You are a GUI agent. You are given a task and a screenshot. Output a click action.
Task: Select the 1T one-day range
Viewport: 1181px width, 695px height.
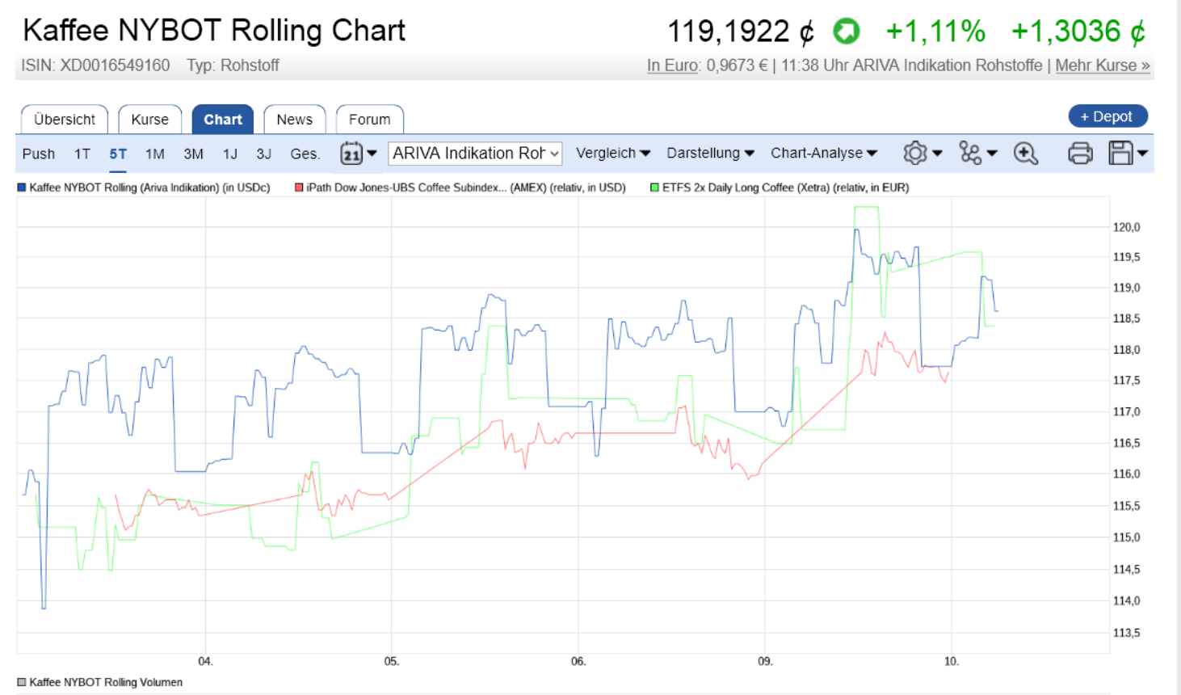tap(82, 154)
